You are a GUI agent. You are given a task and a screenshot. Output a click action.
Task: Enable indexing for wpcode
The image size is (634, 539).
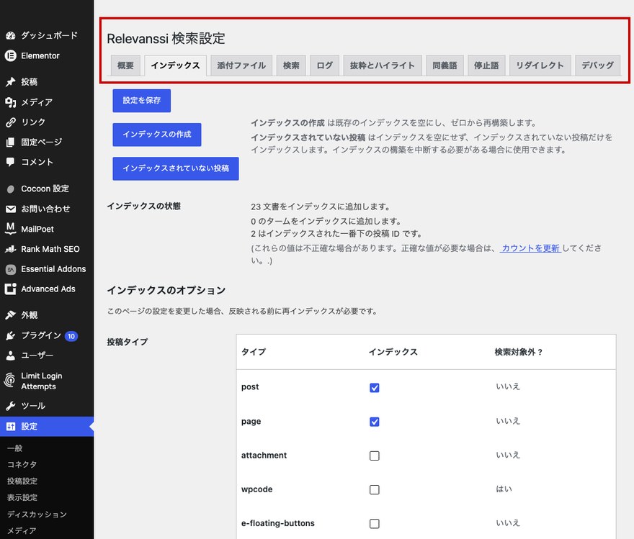(375, 490)
